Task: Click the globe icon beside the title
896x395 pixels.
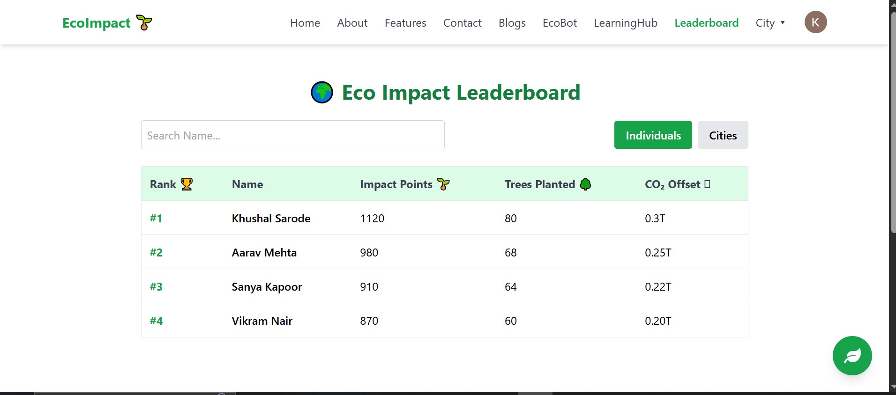Action: 322,93
